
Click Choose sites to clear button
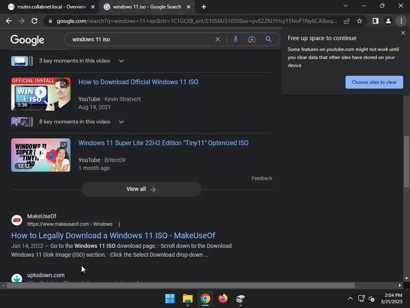(x=374, y=82)
